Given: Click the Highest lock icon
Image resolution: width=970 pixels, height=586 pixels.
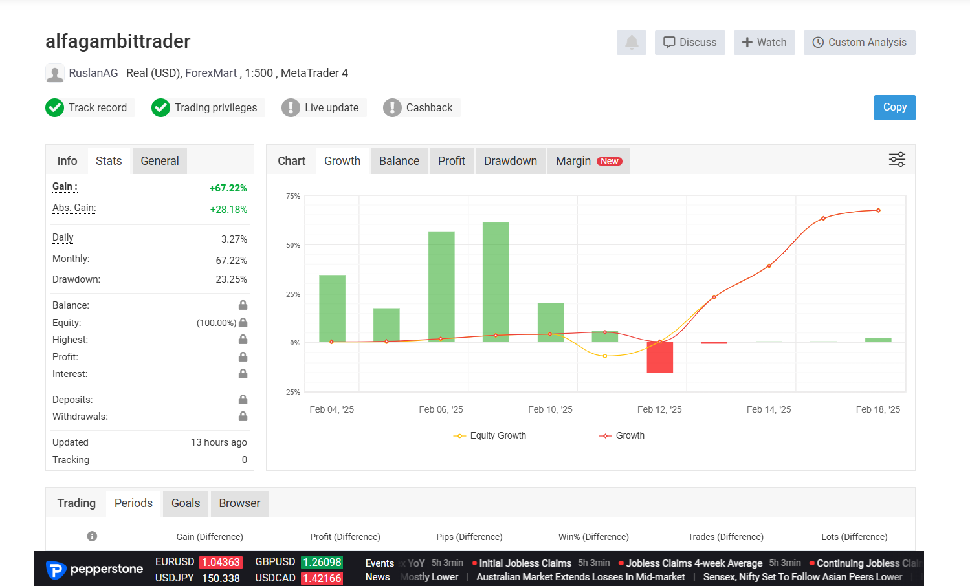Looking at the screenshot, I should click(x=243, y=339).
